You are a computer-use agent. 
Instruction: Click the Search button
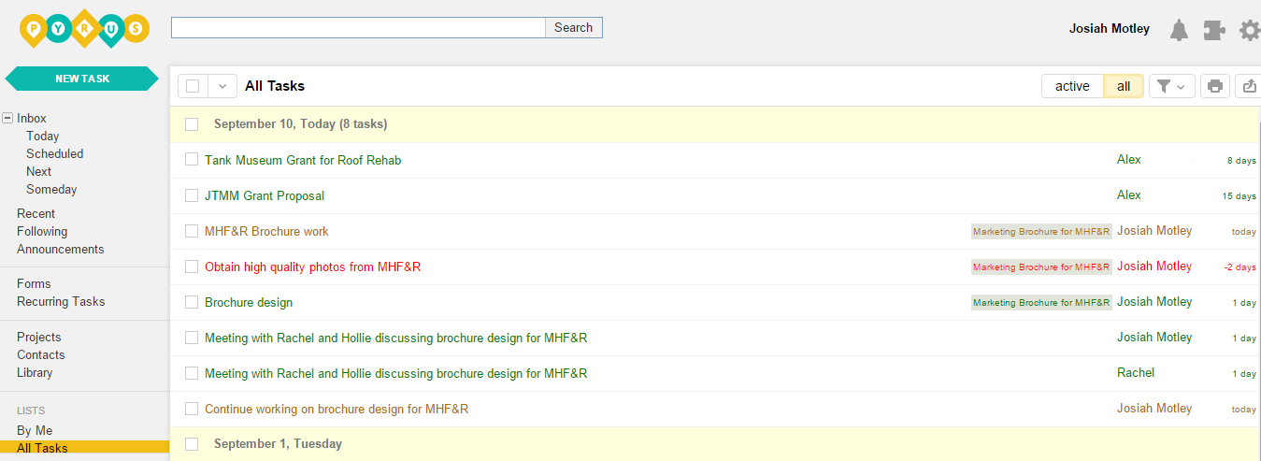pyautogui.click(x=573, y=27)
